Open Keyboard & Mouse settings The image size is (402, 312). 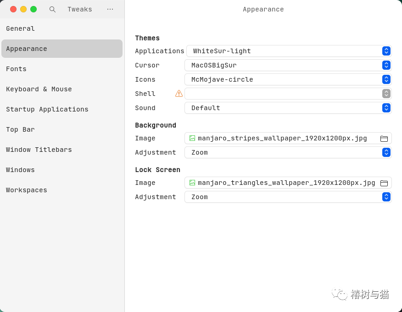39,89
